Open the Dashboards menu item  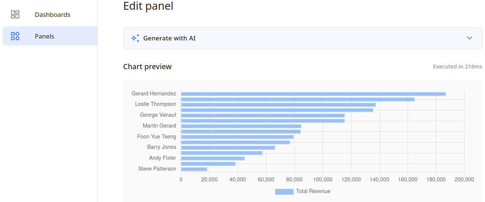[x=52, y=15]
